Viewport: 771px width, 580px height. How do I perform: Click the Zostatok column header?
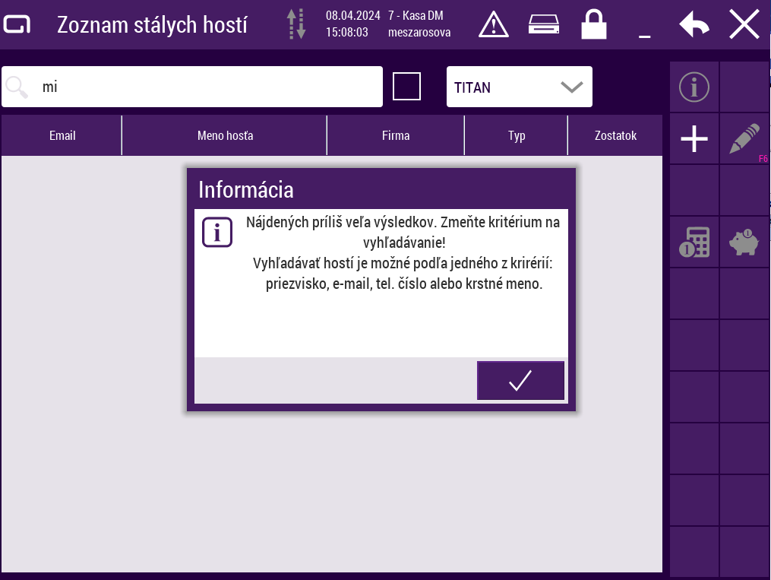615,136
